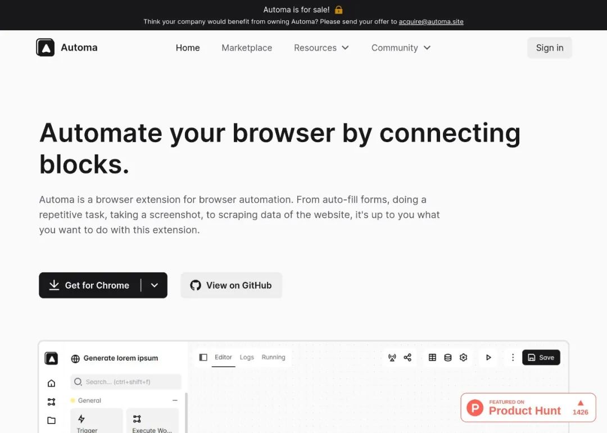Image resolution: width=607 pixels, height=433 pixels.
Task: Click the Save button in editor
Action: tap(541, 357)
